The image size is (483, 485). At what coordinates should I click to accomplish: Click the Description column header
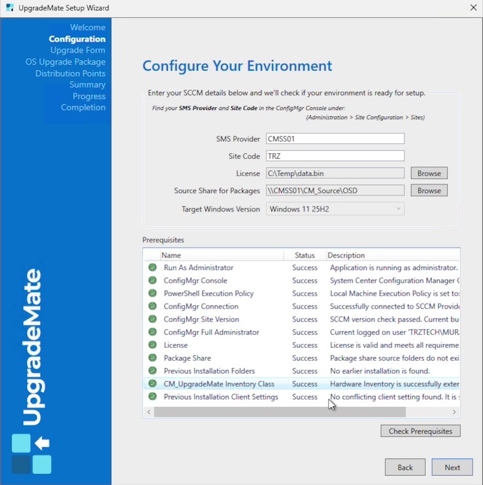[x=393, y=255]
